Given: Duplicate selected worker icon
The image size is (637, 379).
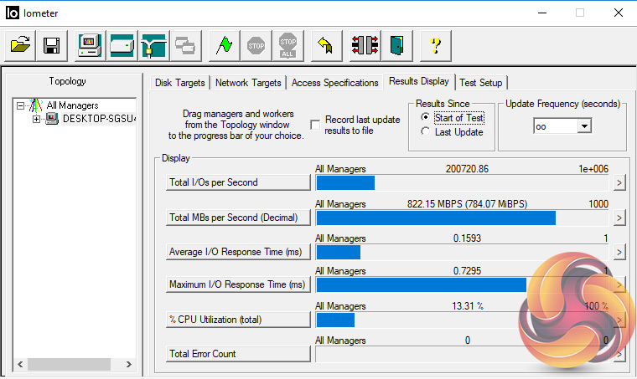Looking at the screenshot, I should pos(185,45).
